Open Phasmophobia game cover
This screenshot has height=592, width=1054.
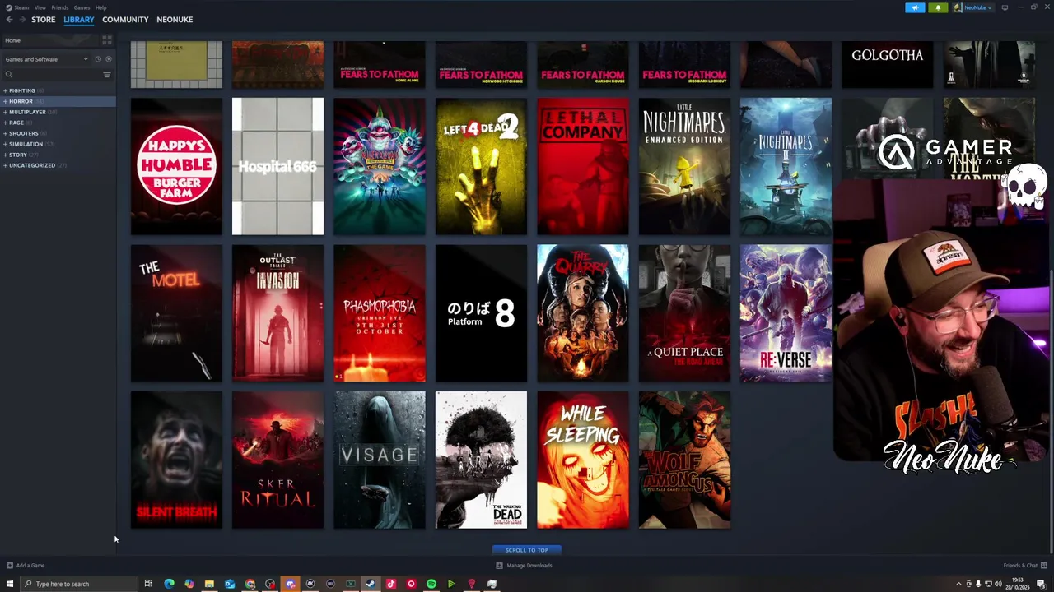[380, 313]
